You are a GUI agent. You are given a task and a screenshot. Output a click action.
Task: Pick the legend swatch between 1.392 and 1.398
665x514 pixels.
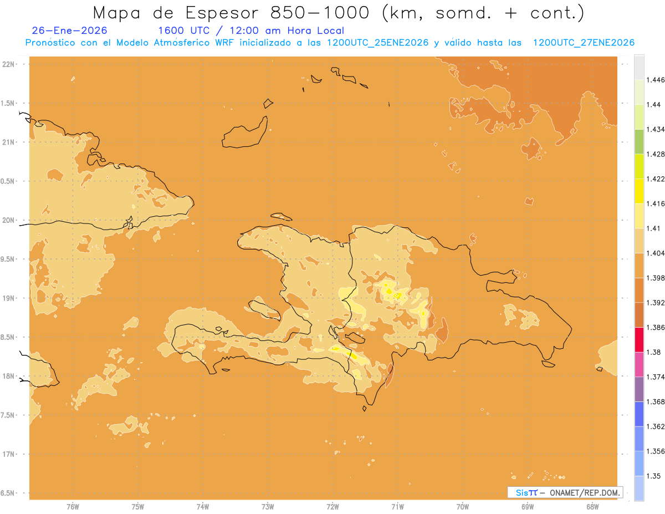point(639,290)
